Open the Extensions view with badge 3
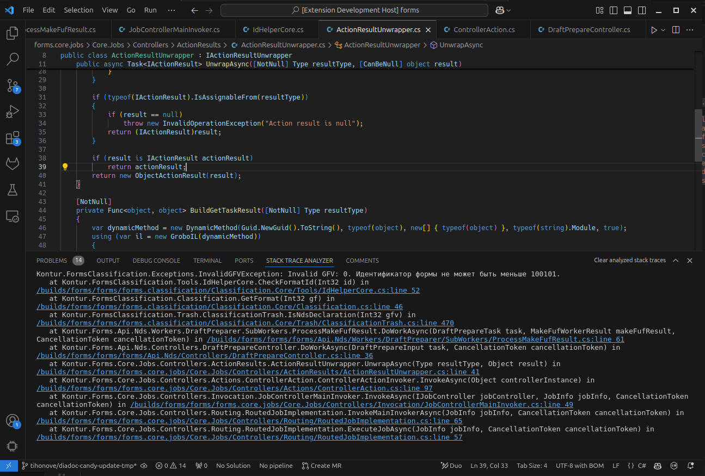 [12, 138]
